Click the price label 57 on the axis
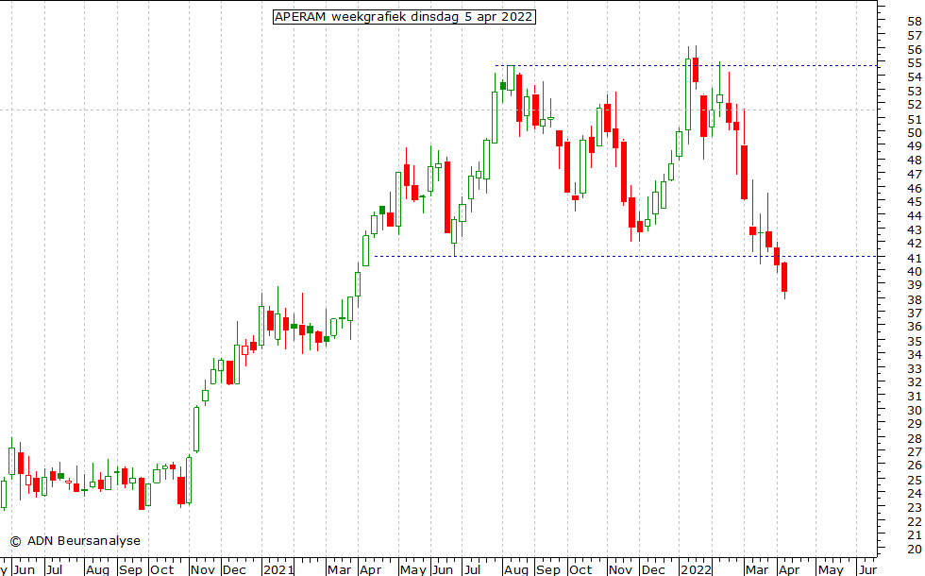This screenshot has height=576, width=925. [915, 36]
